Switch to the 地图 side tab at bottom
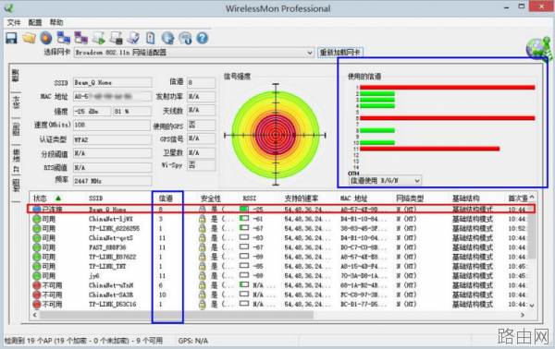The height and width of the screenshot is (349, 555). click(16, 185)
